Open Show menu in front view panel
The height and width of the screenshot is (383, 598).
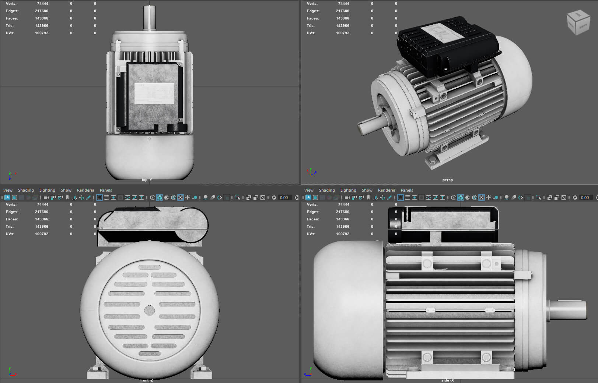tap(66, 190)
